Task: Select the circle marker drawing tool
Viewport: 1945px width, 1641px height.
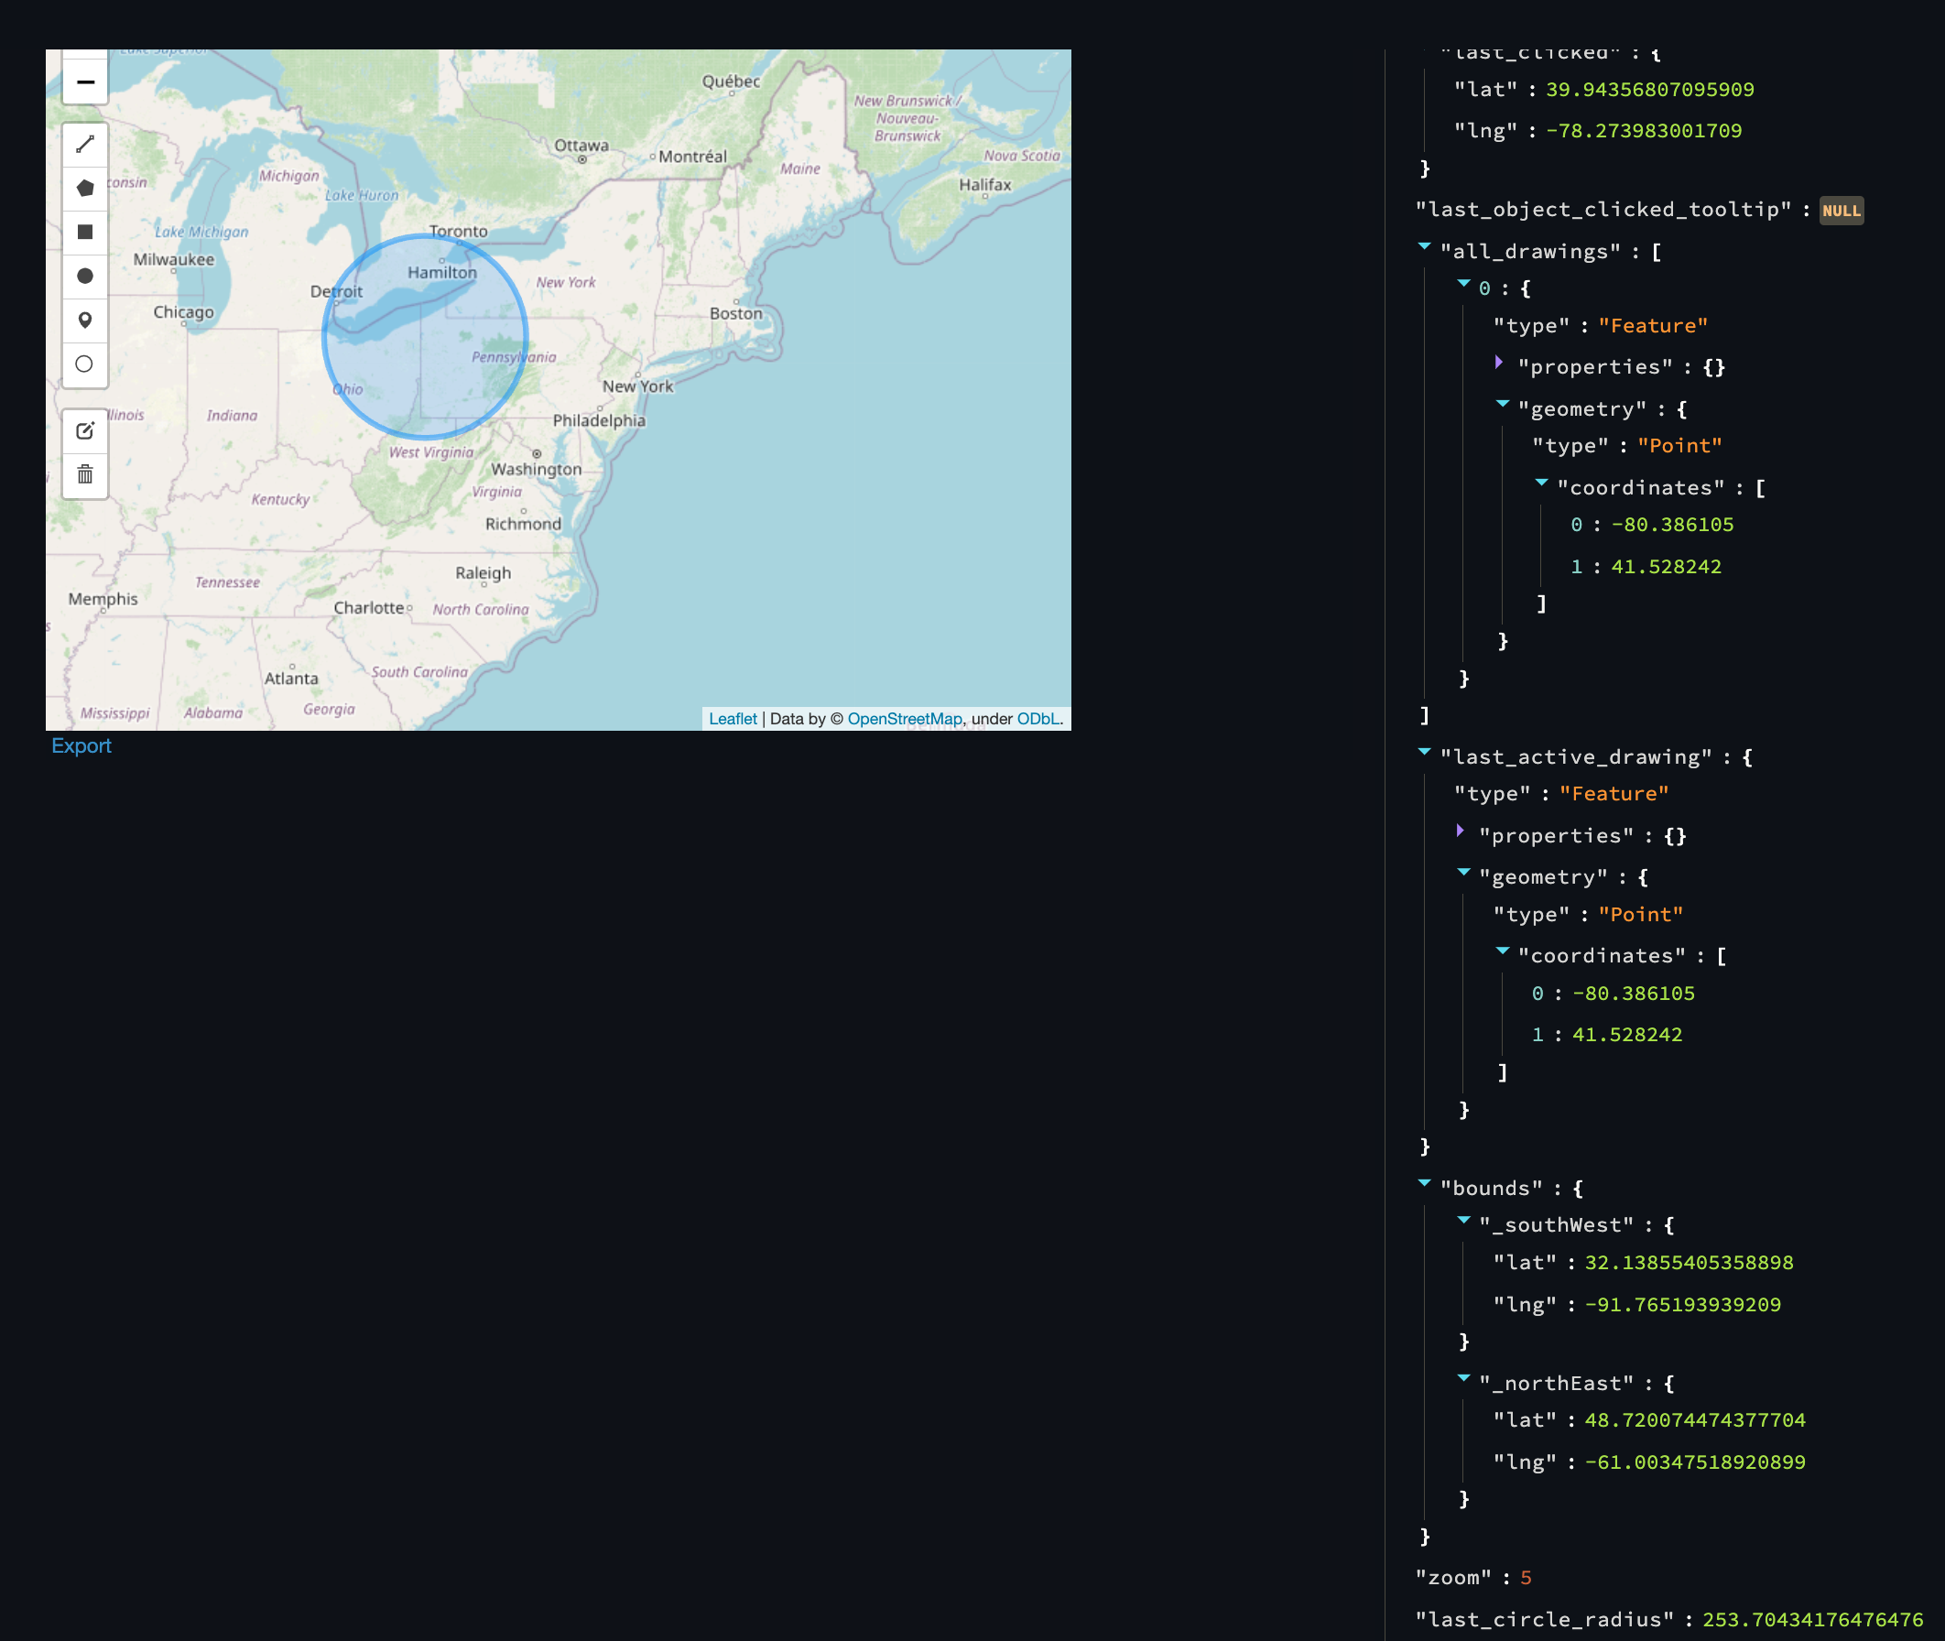Action: pyautogui.click(x=84, y=364)
